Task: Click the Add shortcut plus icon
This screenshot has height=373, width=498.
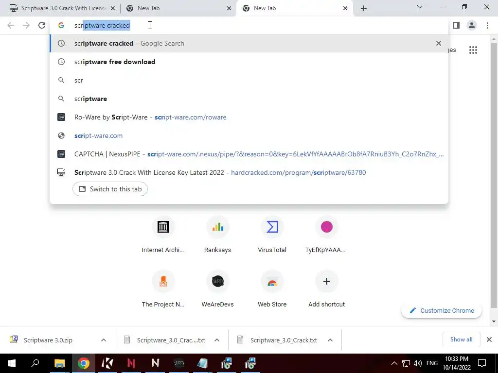Action: pos(326,281)
